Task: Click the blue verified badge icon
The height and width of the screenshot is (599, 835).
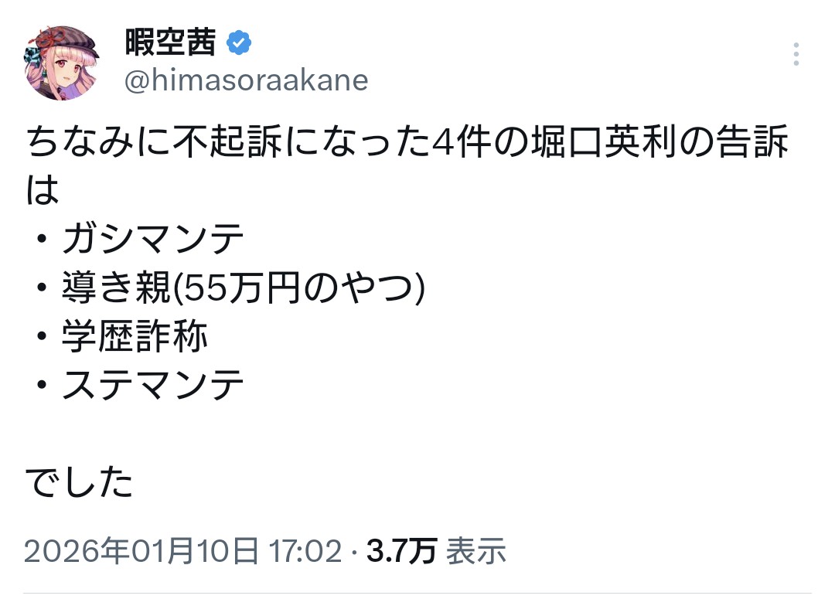Action: (239, 44)
